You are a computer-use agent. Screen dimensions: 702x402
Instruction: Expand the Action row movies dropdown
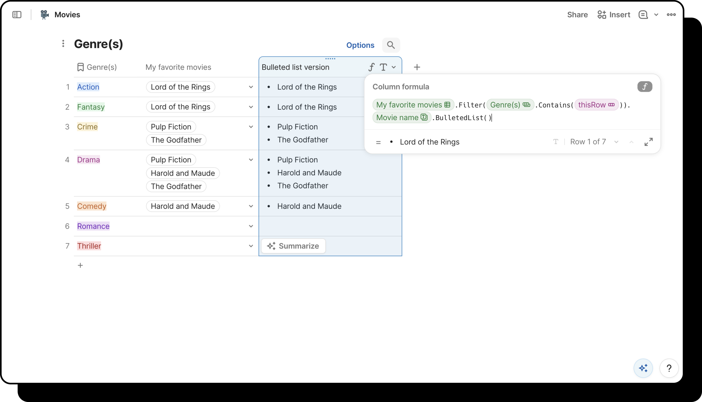[x=251, y=87]
